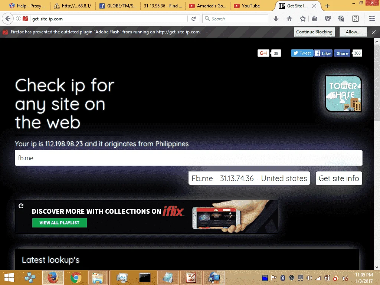
Task: Switch to the Help - Proxy tab
Action: click(27, 6)
